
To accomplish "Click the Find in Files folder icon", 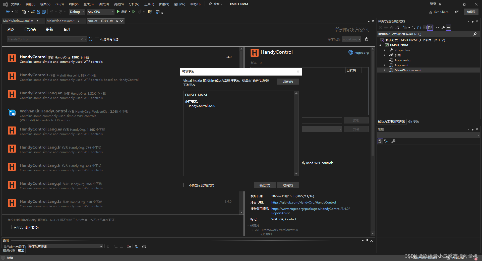I will [x=150, y=12].
